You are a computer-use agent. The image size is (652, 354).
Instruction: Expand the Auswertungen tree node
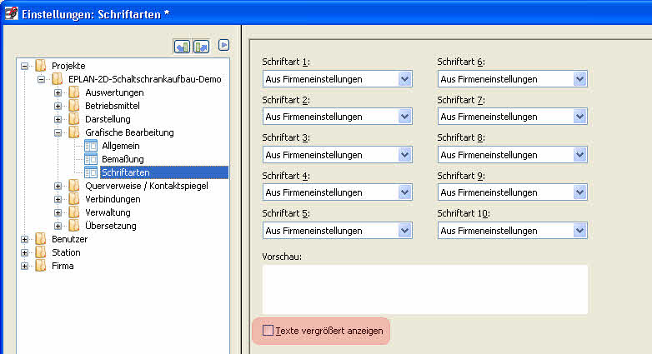(x=58, y=92)
